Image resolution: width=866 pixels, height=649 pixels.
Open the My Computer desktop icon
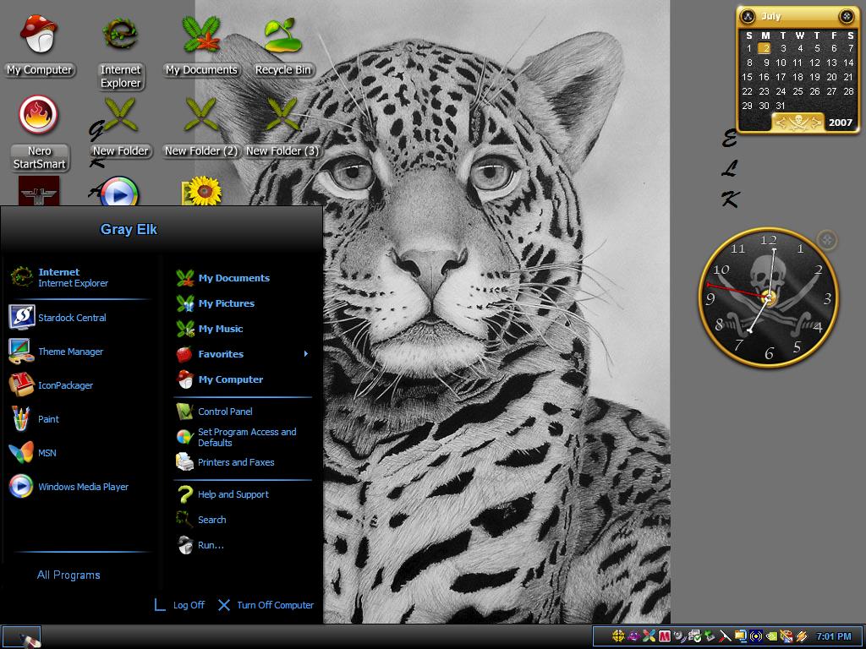(x=39, y=47)
